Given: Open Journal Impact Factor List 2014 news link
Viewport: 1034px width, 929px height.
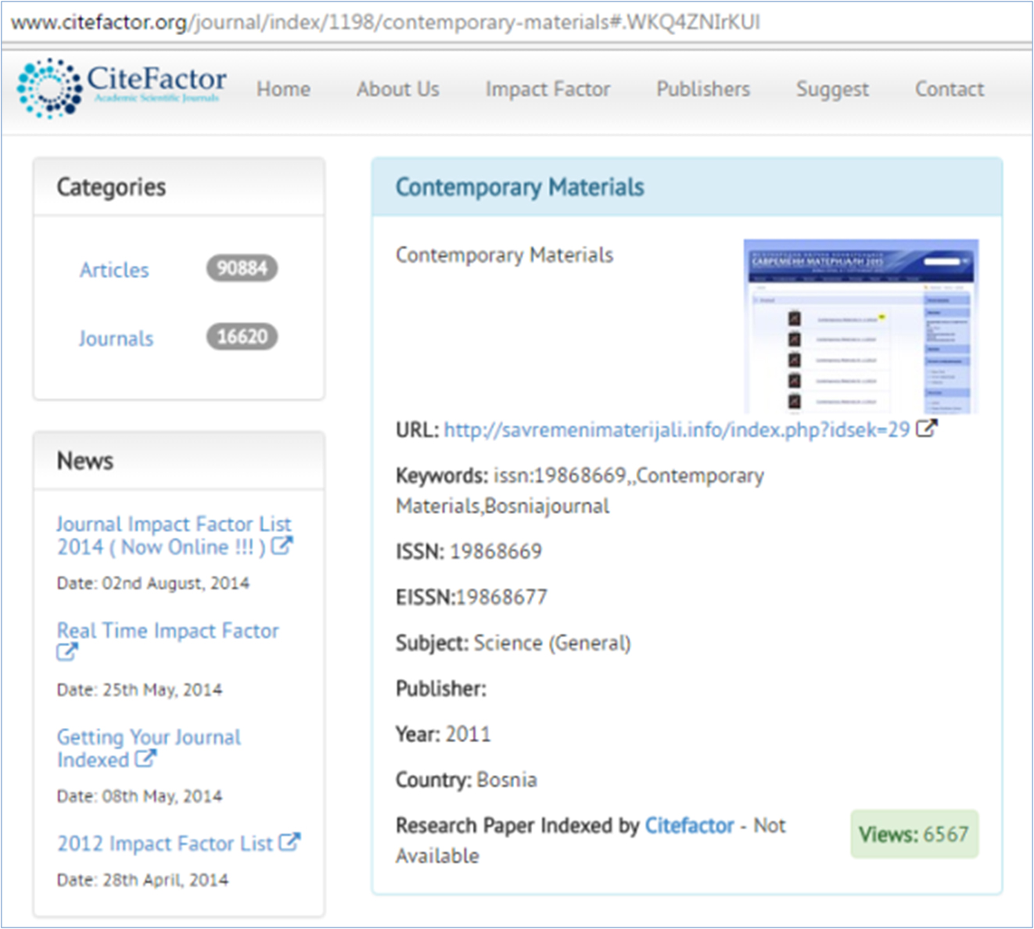Looking at the screenshot, I should [173, 535].
